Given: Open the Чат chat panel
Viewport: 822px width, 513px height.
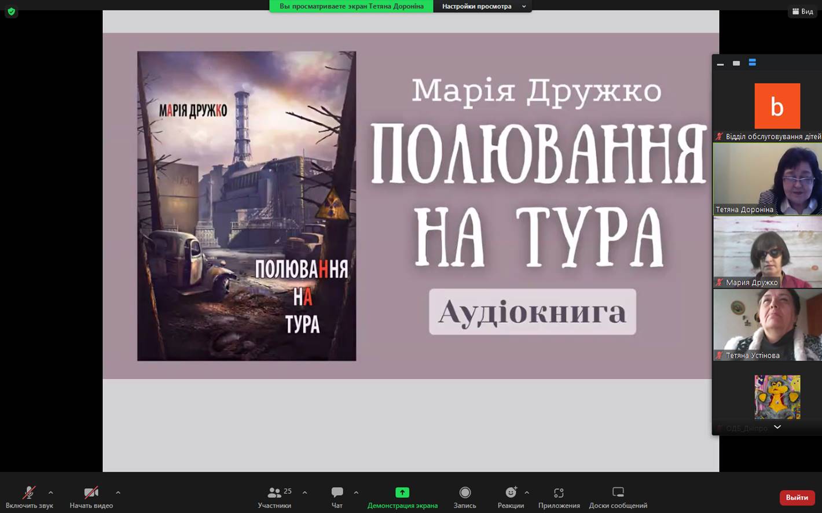Looking at the screenshot, I should tap(337, 497).
